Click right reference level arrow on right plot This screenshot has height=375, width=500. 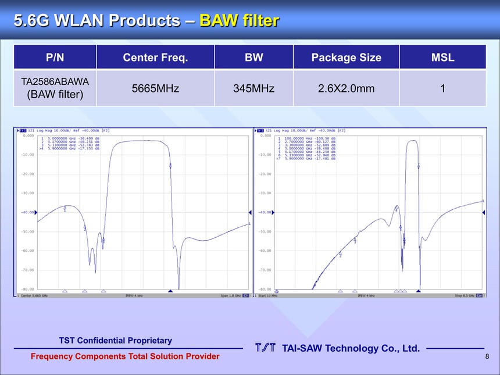pyautogui.click(x=483, y=212)
